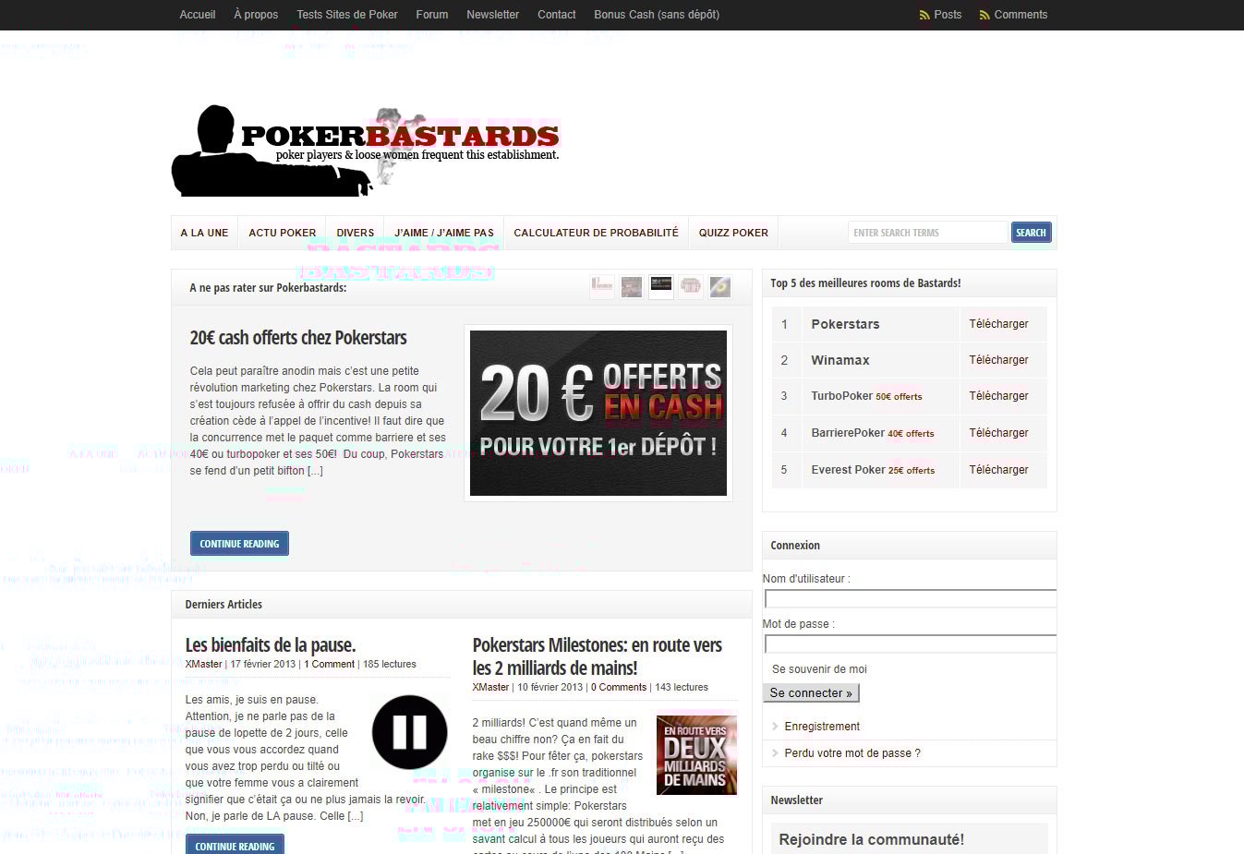Click the '185 lectures' text
This screenshot has height=854, width=1244.
tap(390, 664)
